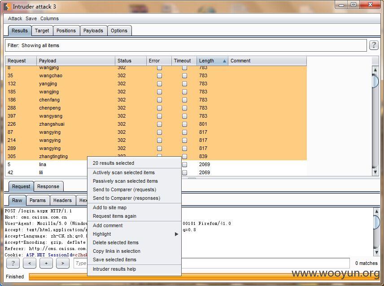Expand the Highlight submenu arrow
This screenshot has height=286, width=384.
[x=176, y=234]
